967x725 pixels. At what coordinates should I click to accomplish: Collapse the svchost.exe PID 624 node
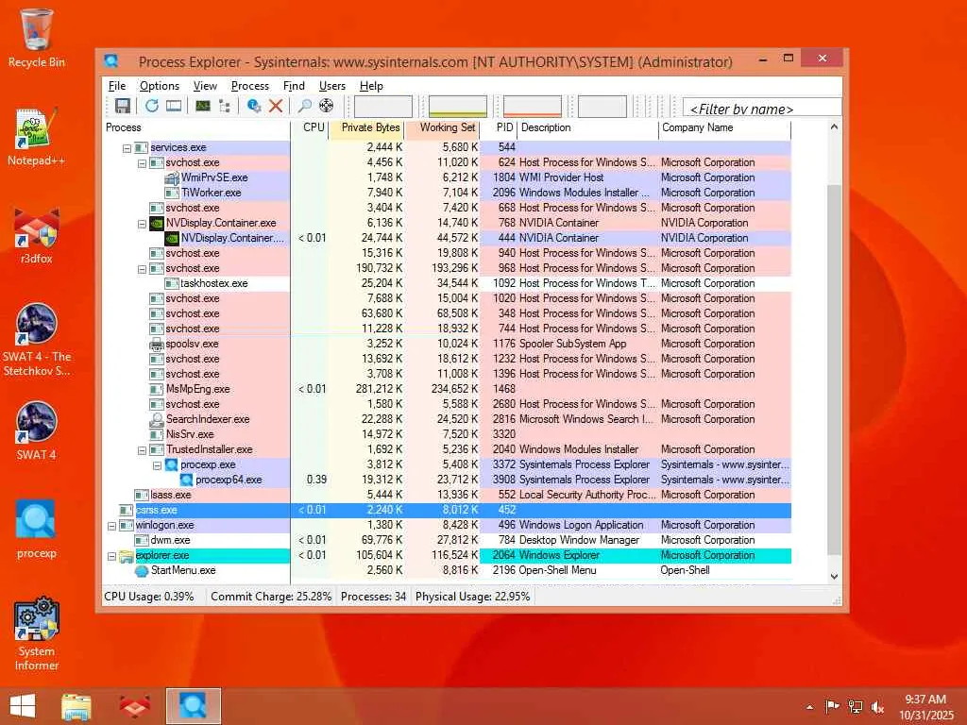[x=142, y=163]
